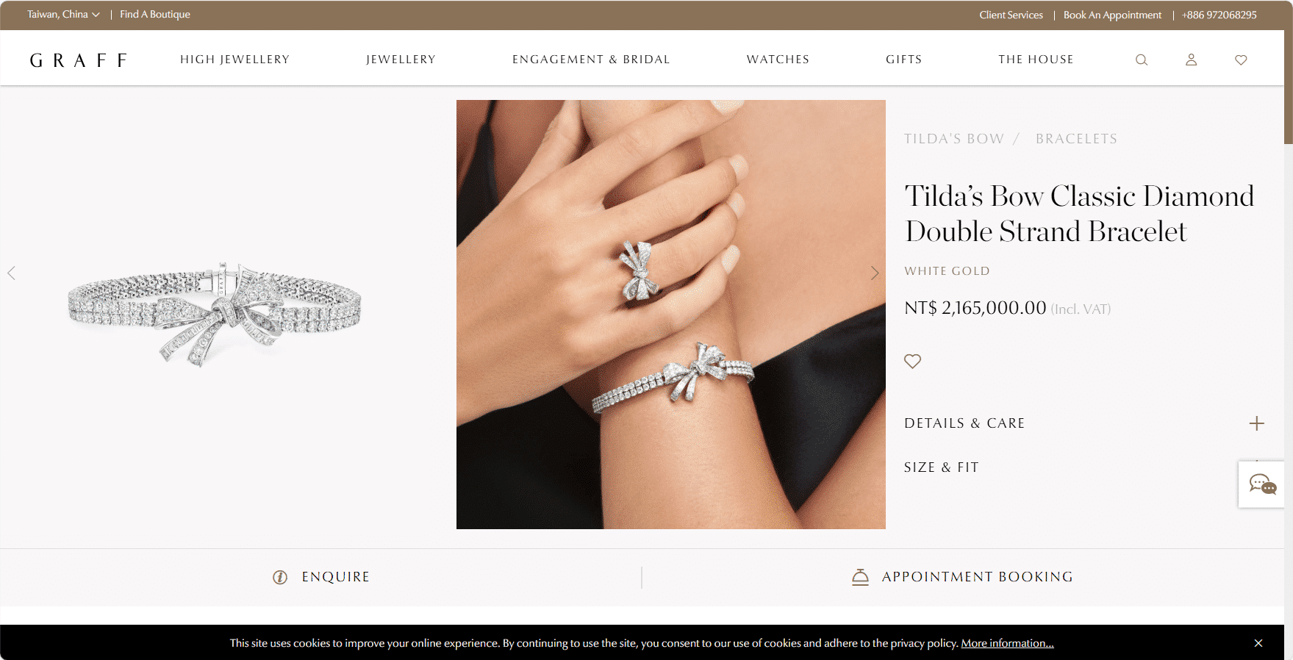The height and width of the screenshot is (660, 1293).
Task: Select the bracelet product image thumbnail
Action: [x=215, y=315]
